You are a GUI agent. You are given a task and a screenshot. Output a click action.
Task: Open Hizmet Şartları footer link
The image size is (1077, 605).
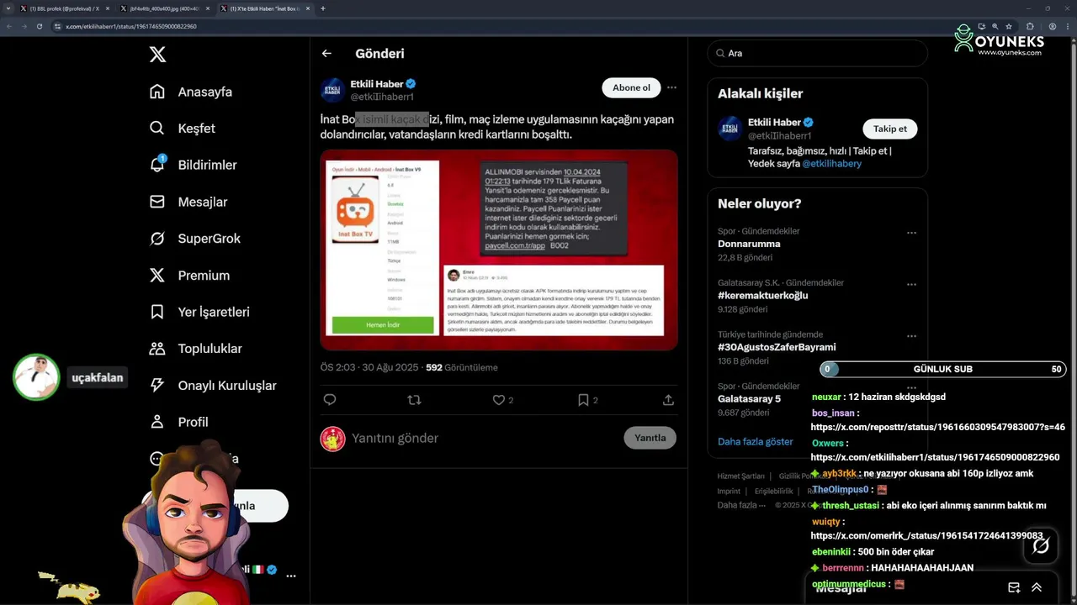tap(741, 476)
